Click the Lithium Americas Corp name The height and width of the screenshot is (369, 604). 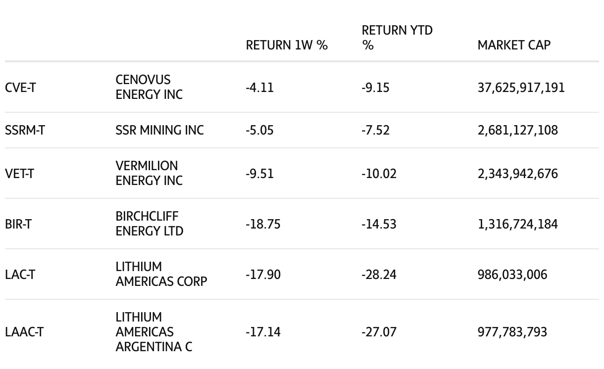(161, 274)
